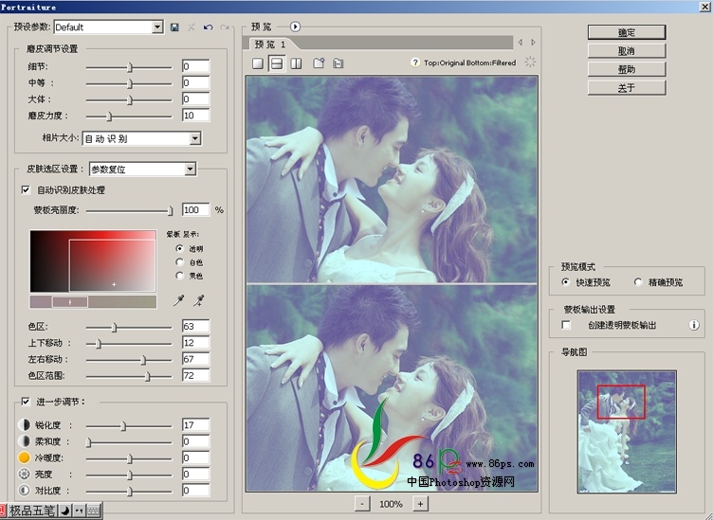Select the add-to-mask eyedropper plus tool
713x520 pixels.
coord(199,300)
